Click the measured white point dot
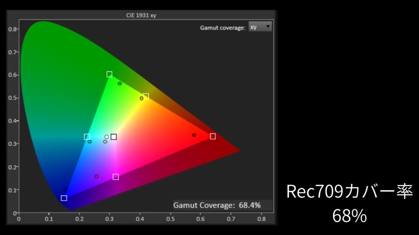This screenshot has height=235, width=419. [107, 137]
